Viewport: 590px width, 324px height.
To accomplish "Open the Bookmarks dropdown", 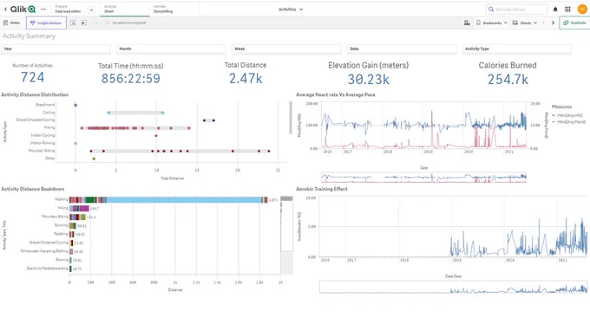I will point(492,23).
